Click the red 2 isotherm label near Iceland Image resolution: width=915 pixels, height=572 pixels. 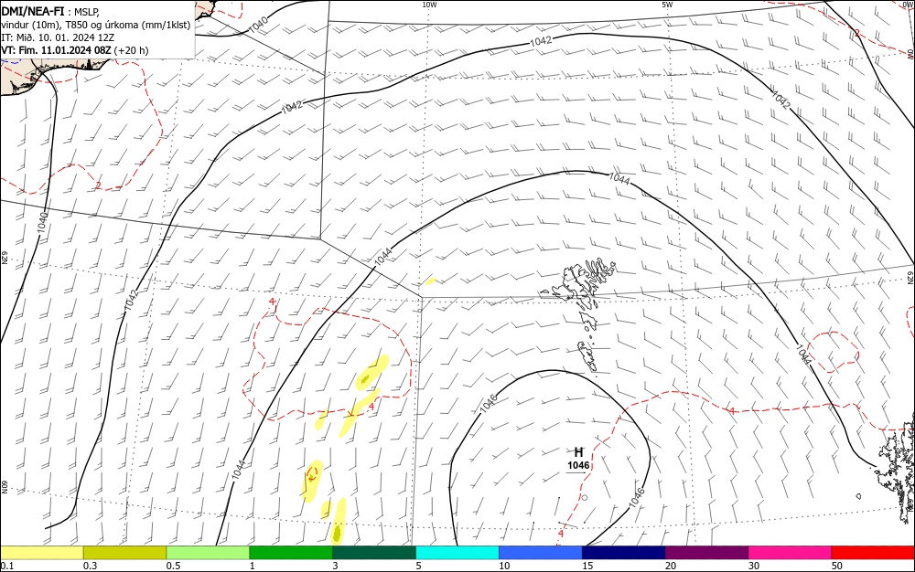coord(98,185)
